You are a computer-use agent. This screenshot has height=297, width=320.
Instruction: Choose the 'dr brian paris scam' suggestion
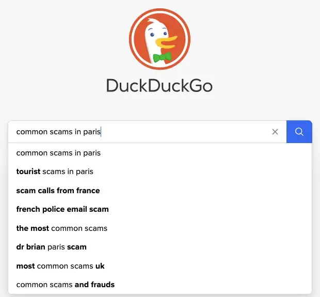160,247
